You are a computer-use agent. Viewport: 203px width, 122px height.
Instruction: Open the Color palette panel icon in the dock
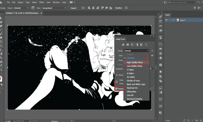pyautogui.click(x=160, y=31)
